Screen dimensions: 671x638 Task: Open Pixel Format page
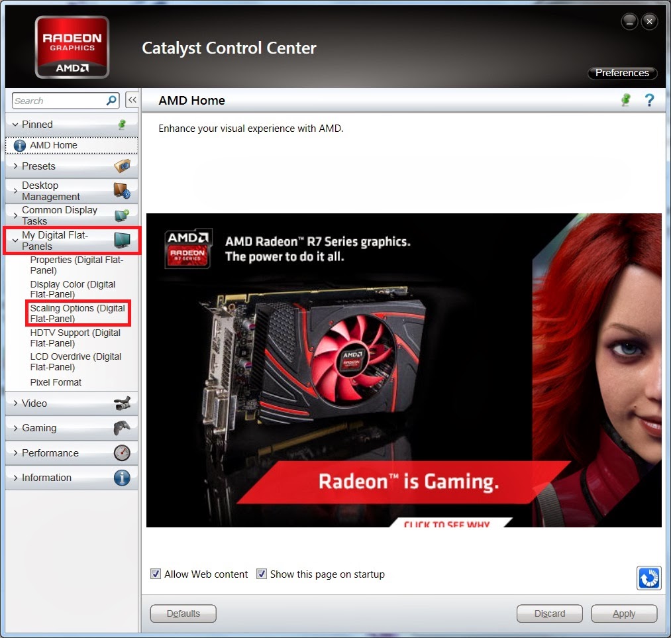[56, 382]
